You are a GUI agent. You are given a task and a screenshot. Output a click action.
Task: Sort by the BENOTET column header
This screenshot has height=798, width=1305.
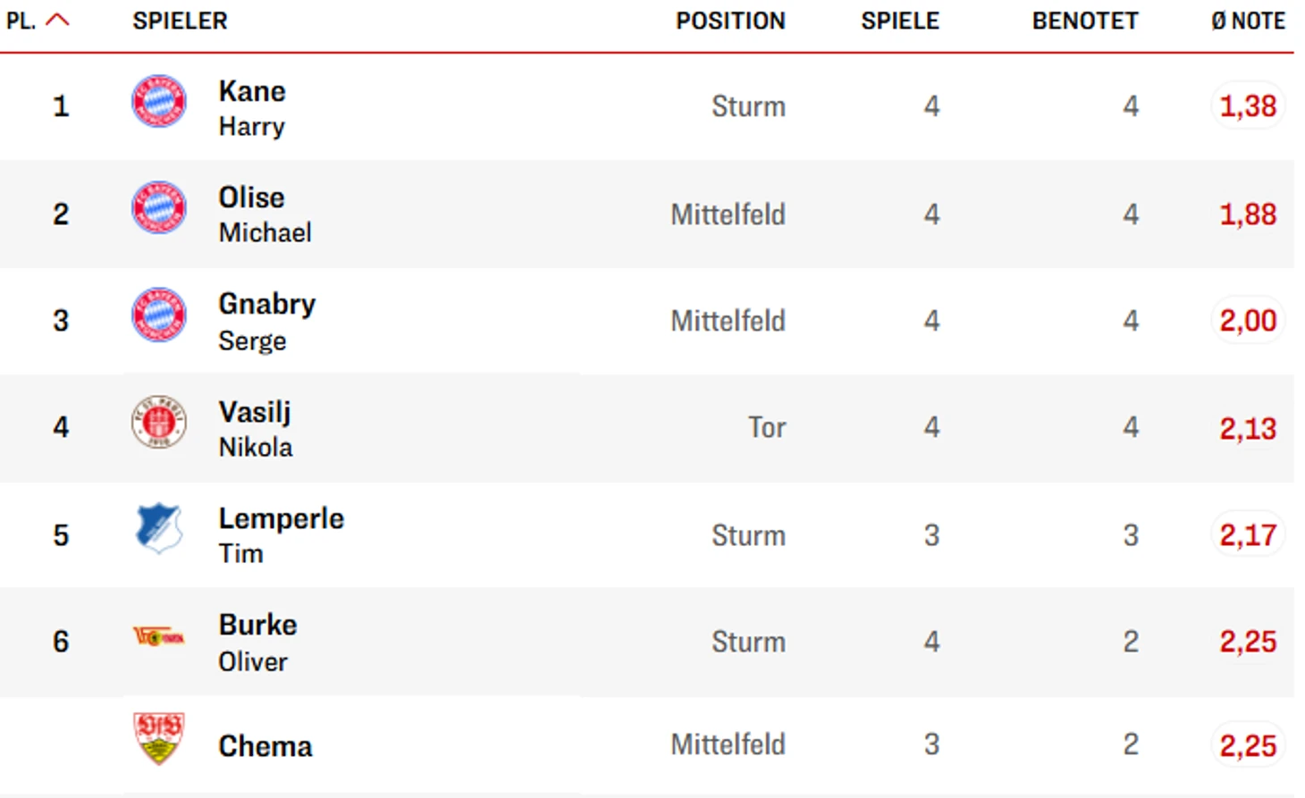coord(1084,21)
